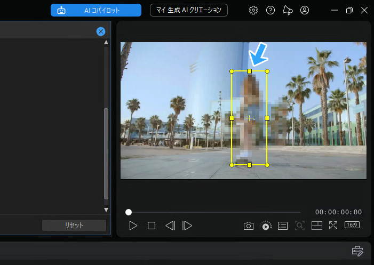Open the preview quality playback icon
The height and width of the screenshot is (265, 374).
click(266, 226)
